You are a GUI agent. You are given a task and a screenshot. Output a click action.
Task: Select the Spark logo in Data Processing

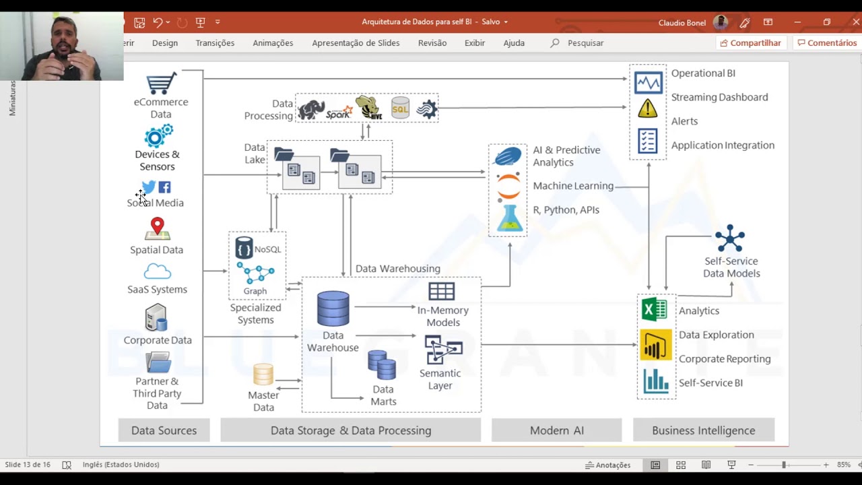pos(339,112)
